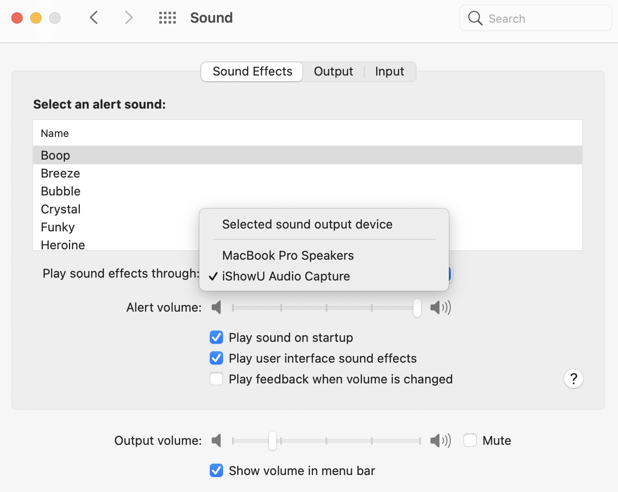
Task: Click the back navigation chevron
Action: click(x=94, y=18)
